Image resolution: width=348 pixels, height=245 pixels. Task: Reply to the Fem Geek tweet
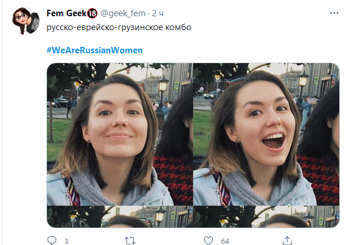[x=52, y=240]
